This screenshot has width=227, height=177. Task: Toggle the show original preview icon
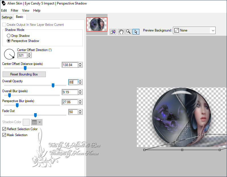point(113,31)
